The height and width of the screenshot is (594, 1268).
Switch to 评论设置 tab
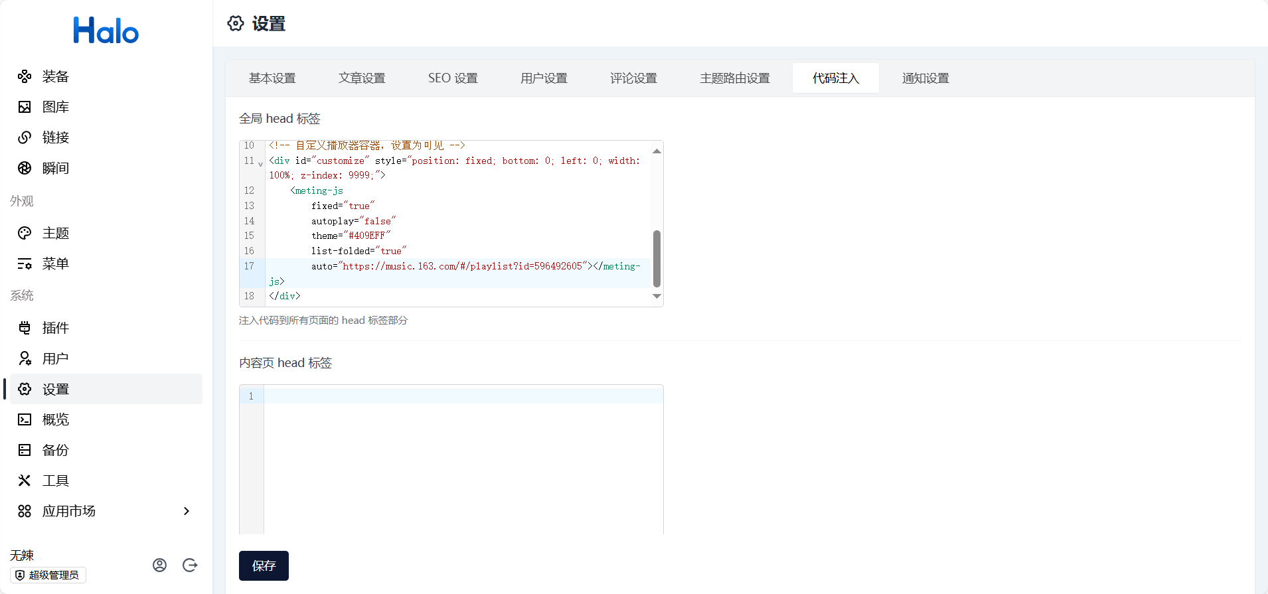(633, 78)
